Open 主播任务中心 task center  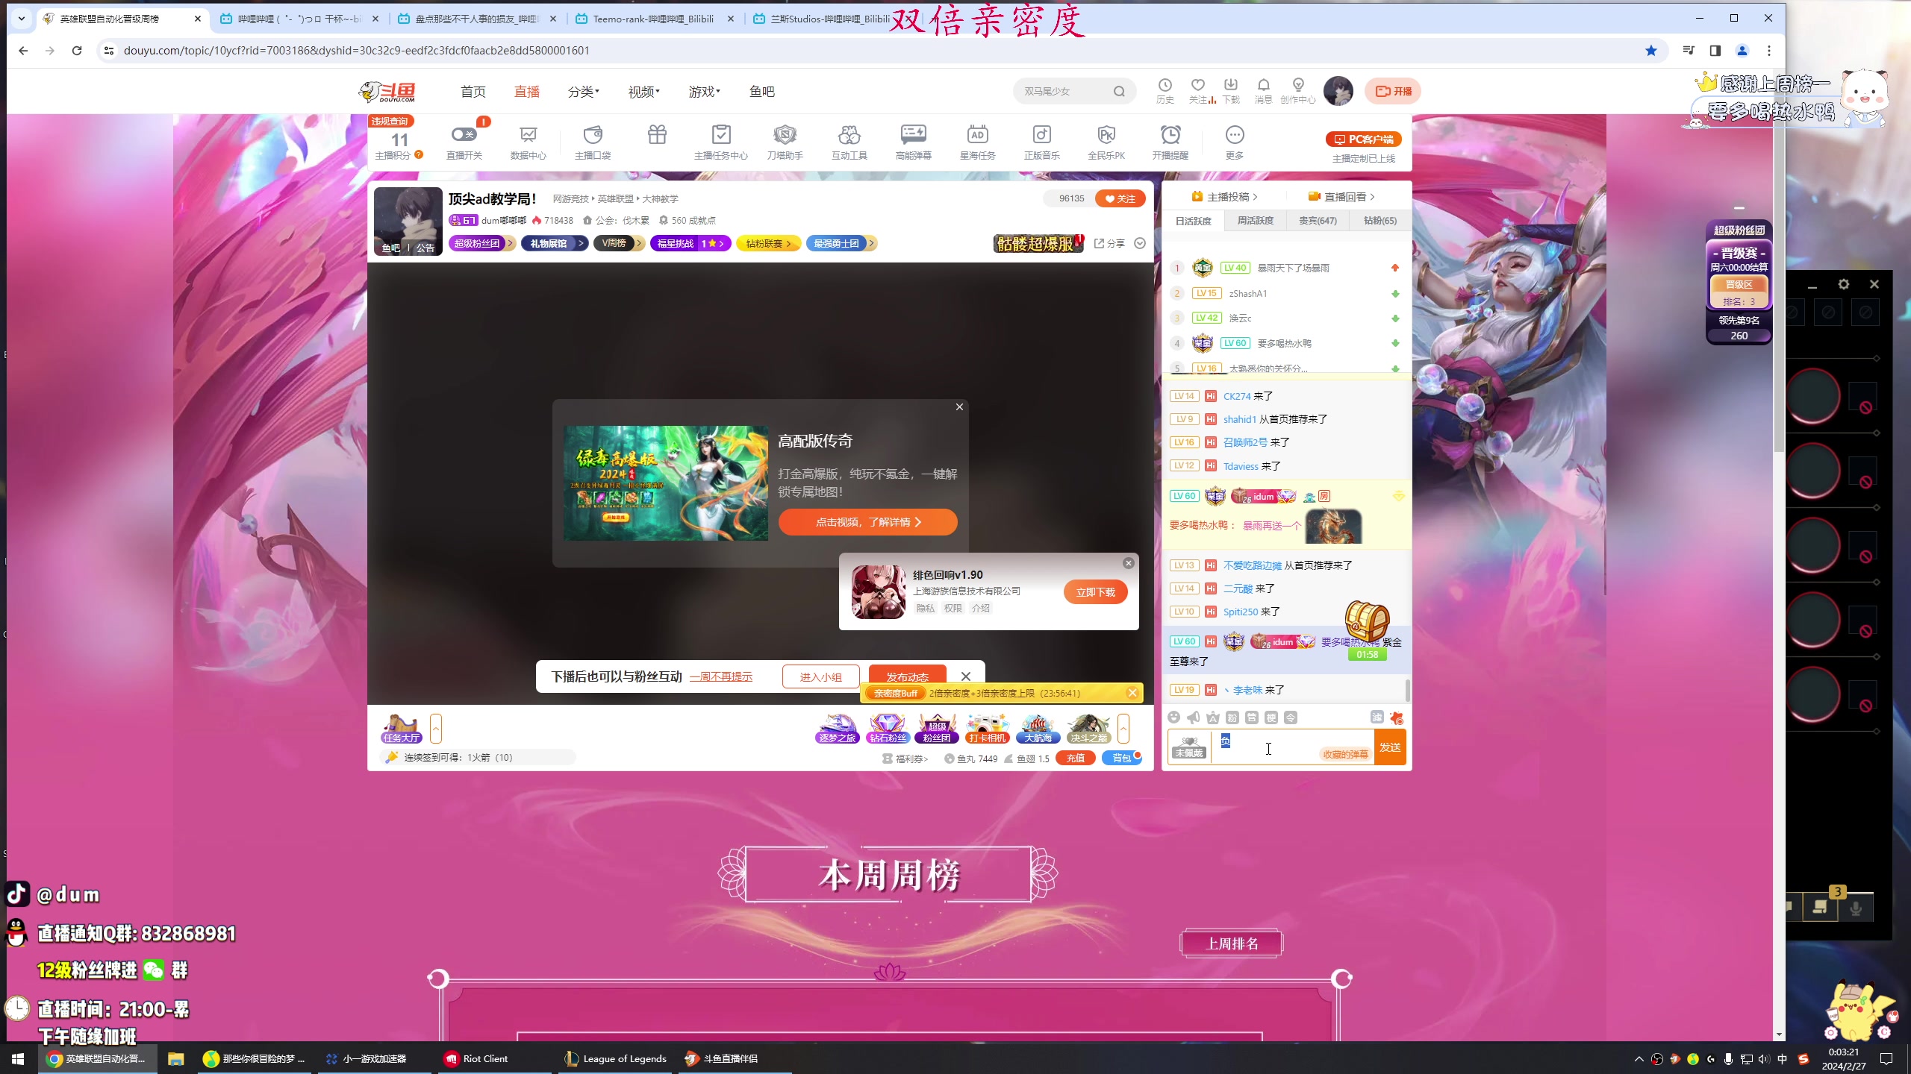[720, 142]
